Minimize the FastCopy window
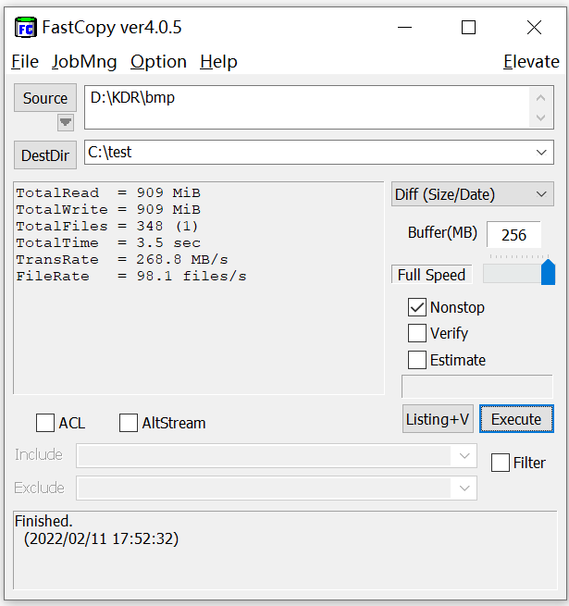 [x=404, y=28]
